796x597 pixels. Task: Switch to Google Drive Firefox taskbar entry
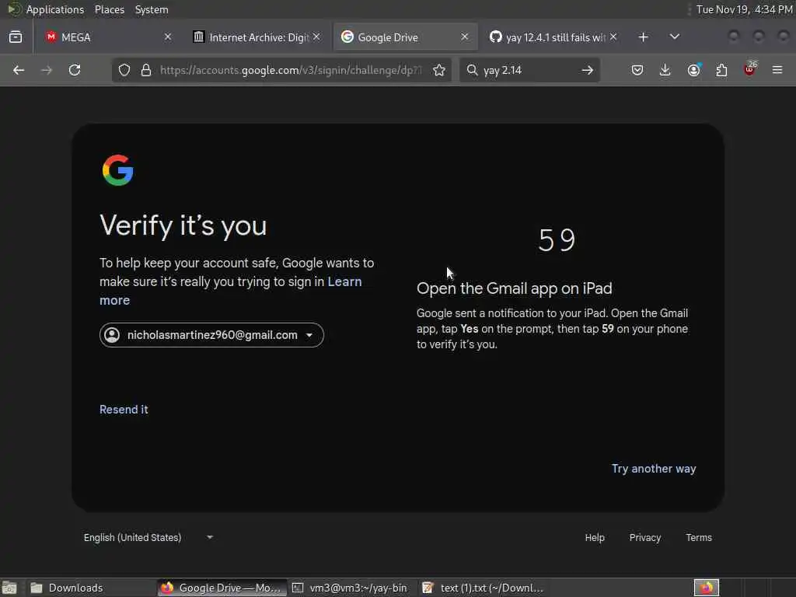click(222, 588)
